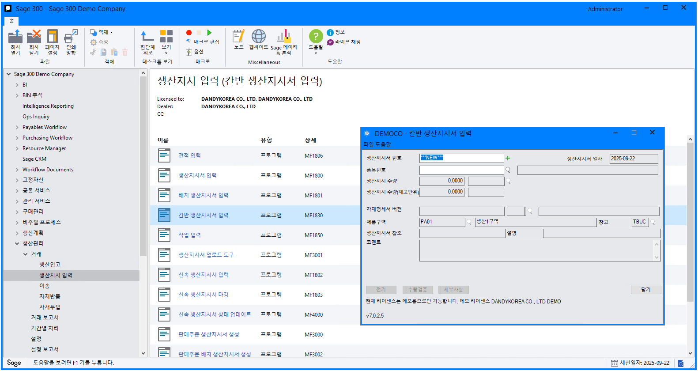Open the 도움말 menu in the DEMOCO window

click(x=383, y=144)
